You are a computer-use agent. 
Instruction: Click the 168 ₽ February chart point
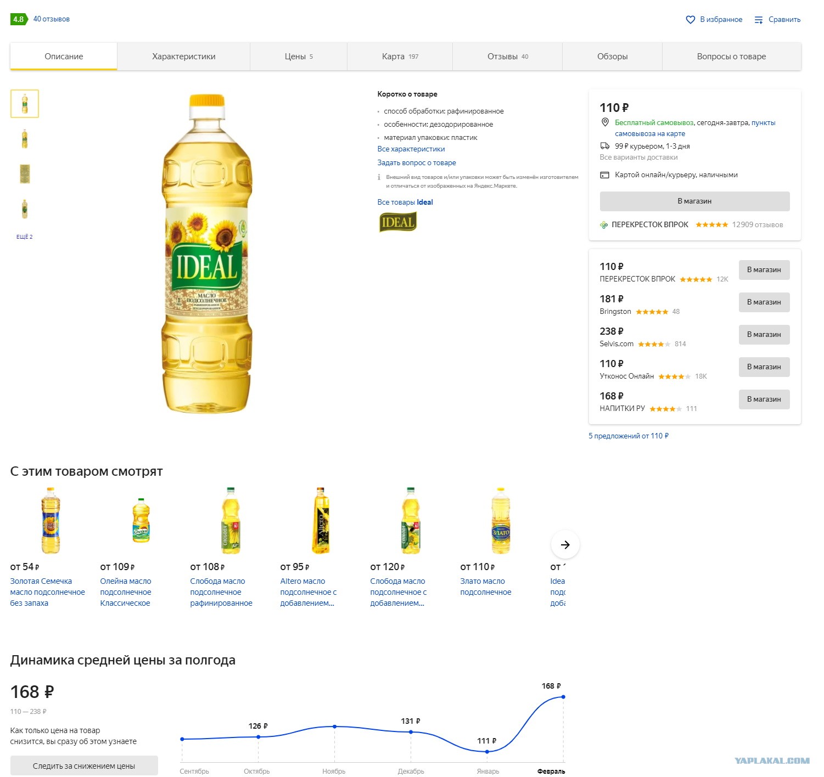pyautogui.click(x=563, y=697)
